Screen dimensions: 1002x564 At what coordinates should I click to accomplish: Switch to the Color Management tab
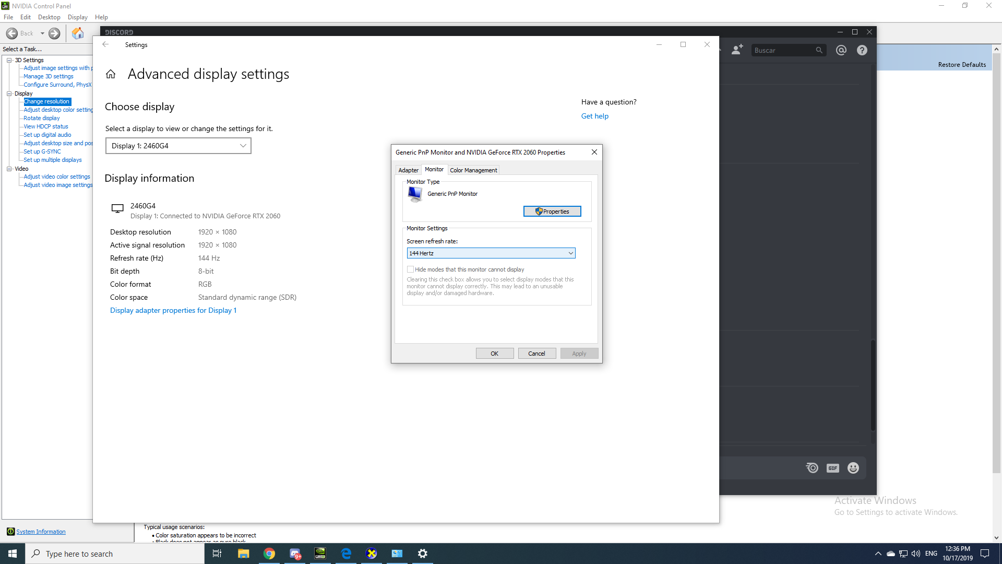pyautogui.click(x=473, y=170)
